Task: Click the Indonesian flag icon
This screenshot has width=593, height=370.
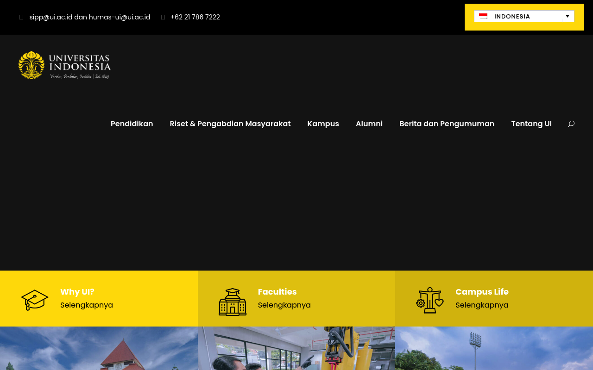Action: (x=483, y=17)
